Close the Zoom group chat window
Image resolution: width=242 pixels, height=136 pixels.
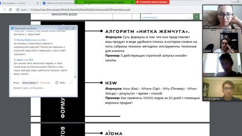pos(73,28)
